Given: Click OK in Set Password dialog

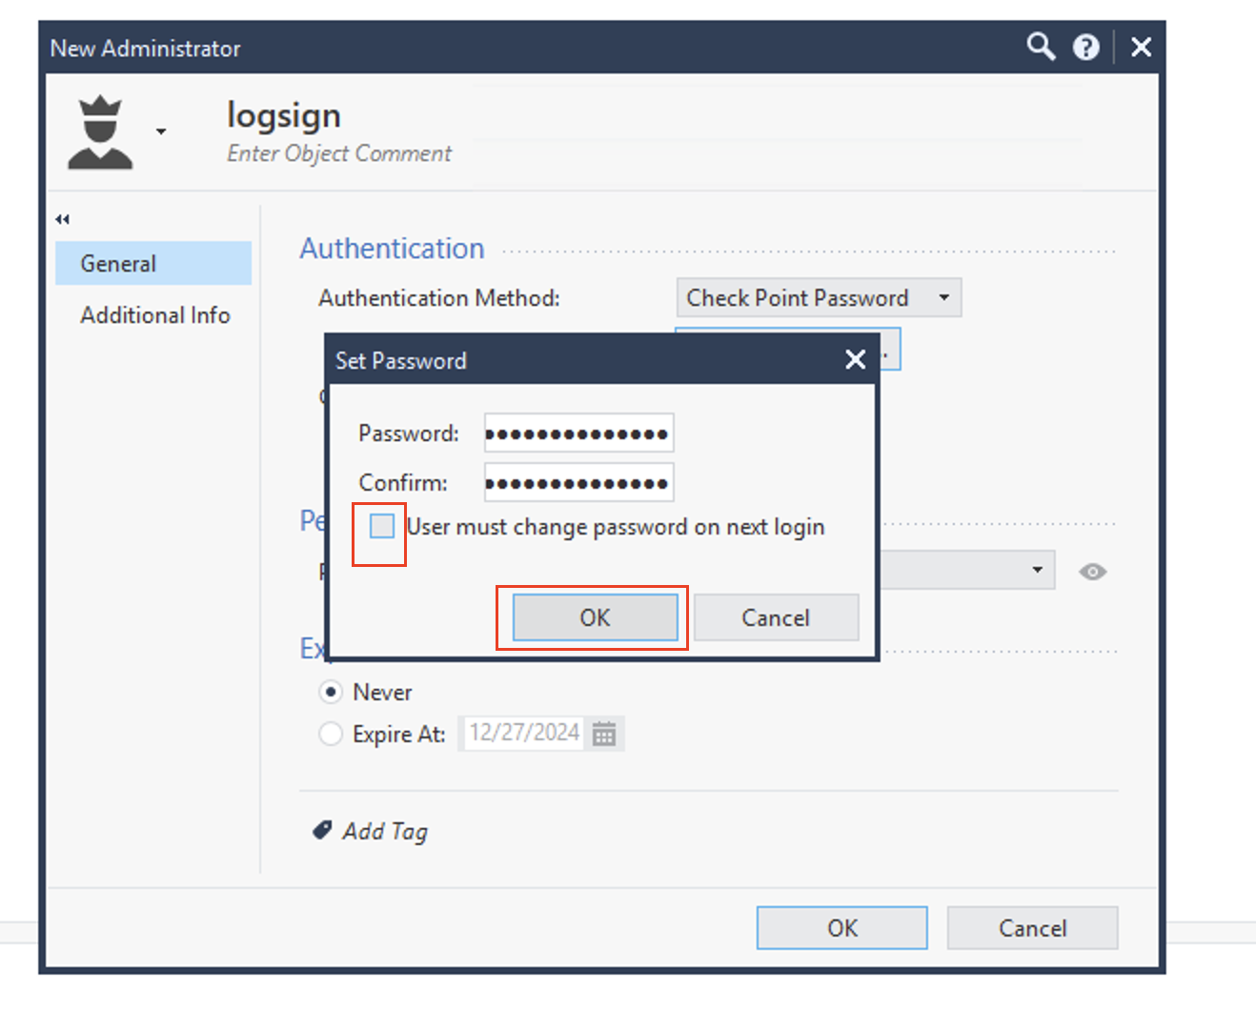Looking at the screenshot, I should point(595,617).
